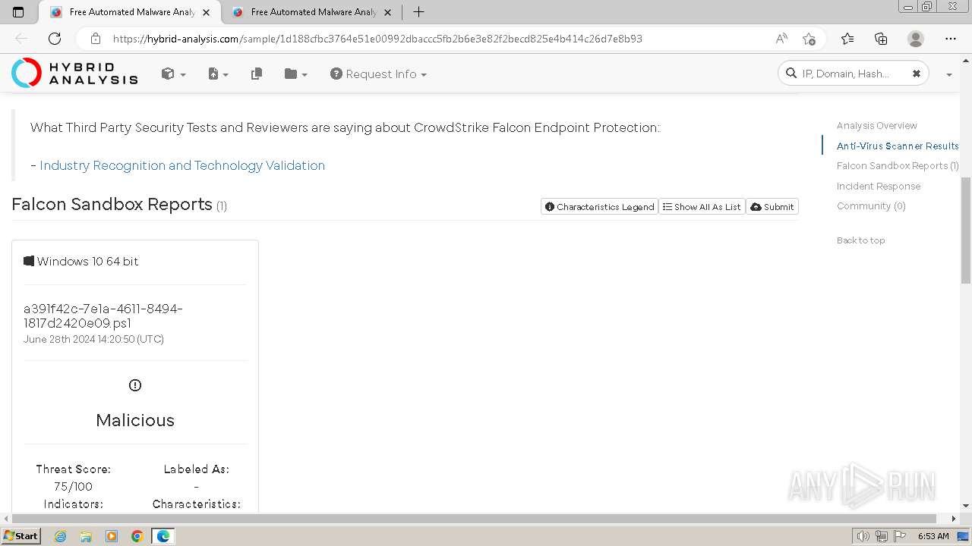The width and height of the screenshot is (972, 546).
Task: Open the Characteristics Legend
Action: pos(599,206)
